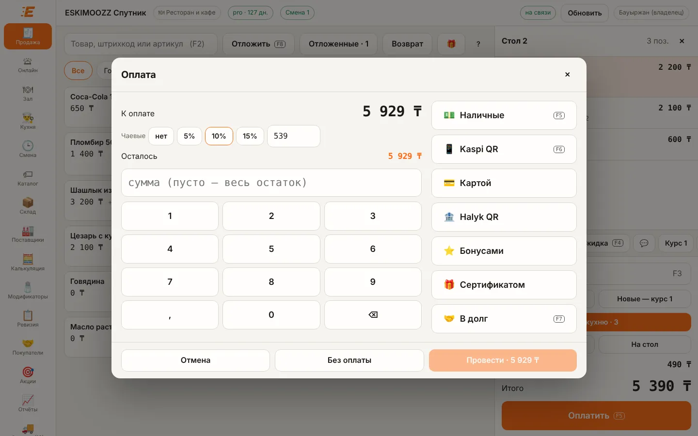The width and height of the screenshot is (698, 436).
Task: Open Поставщики in the sidebar
Action: (28, 234)
